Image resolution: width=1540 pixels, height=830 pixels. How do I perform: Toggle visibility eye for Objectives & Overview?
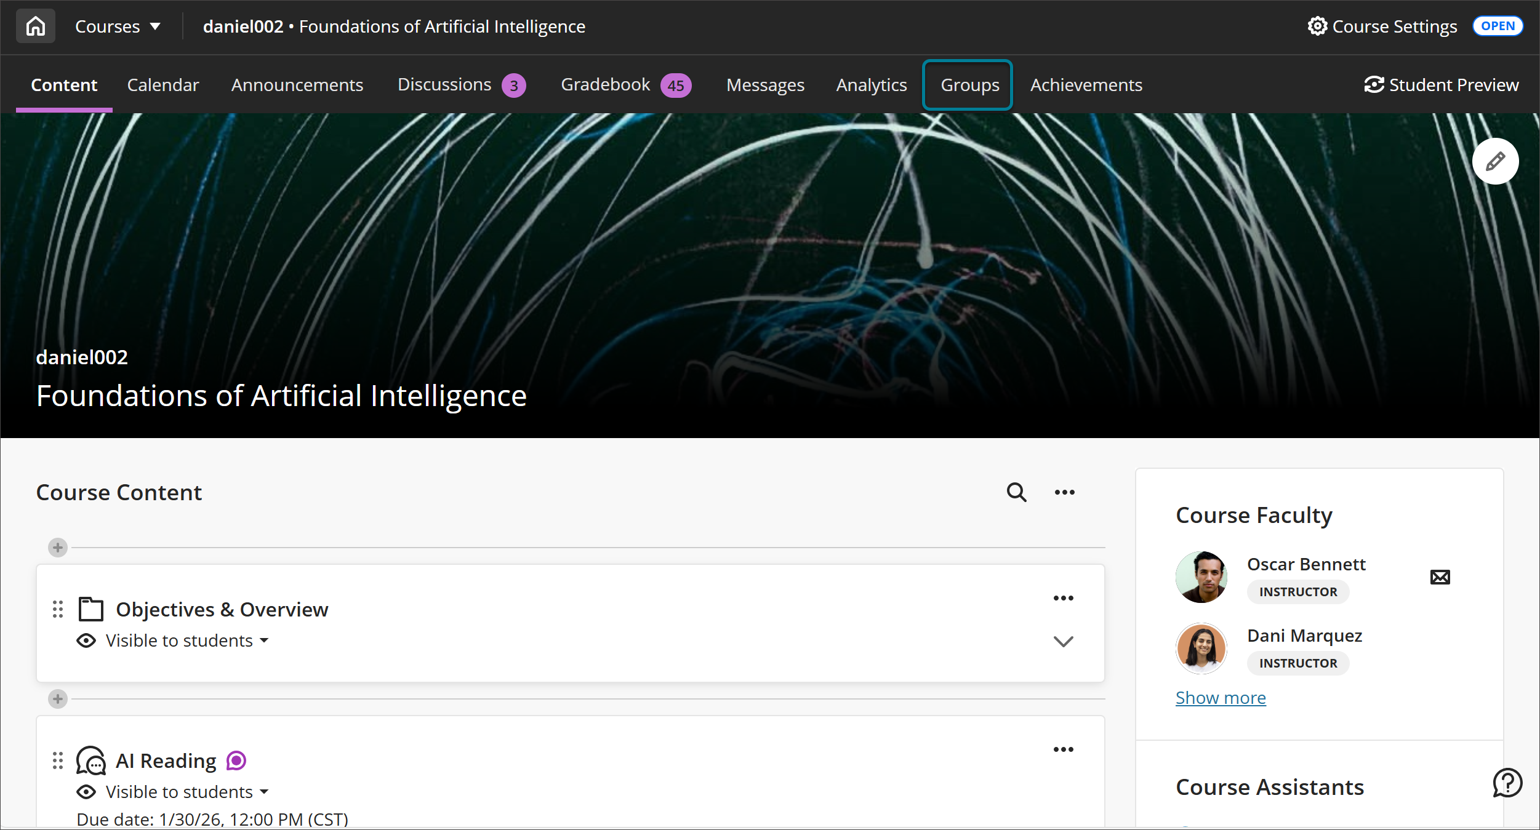[x=86, y=640]
